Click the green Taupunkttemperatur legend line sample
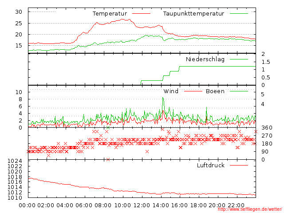 [x=239, y=14]
